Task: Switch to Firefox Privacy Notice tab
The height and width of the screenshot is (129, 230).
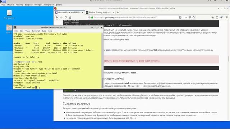Action: pyautogui.click(x=100, y=13)
